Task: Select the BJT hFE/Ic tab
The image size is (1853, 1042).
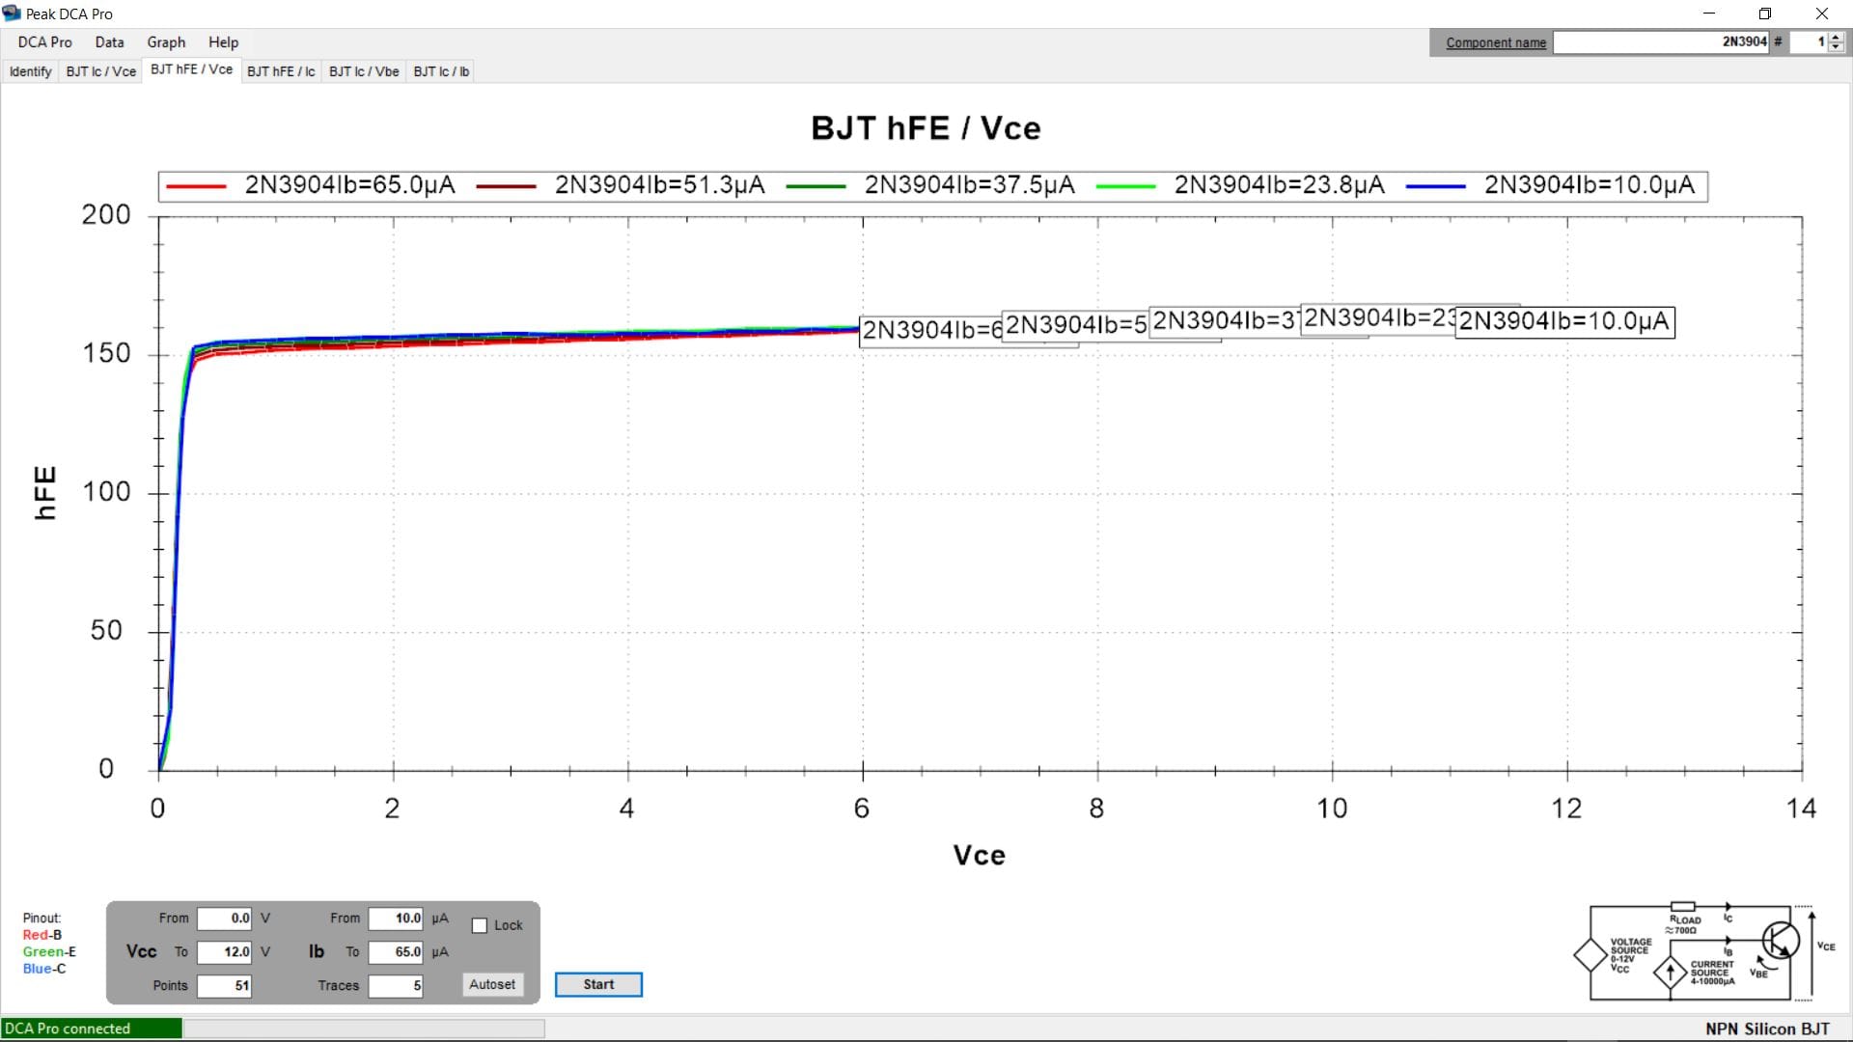Action: click(x=280, y=71)
